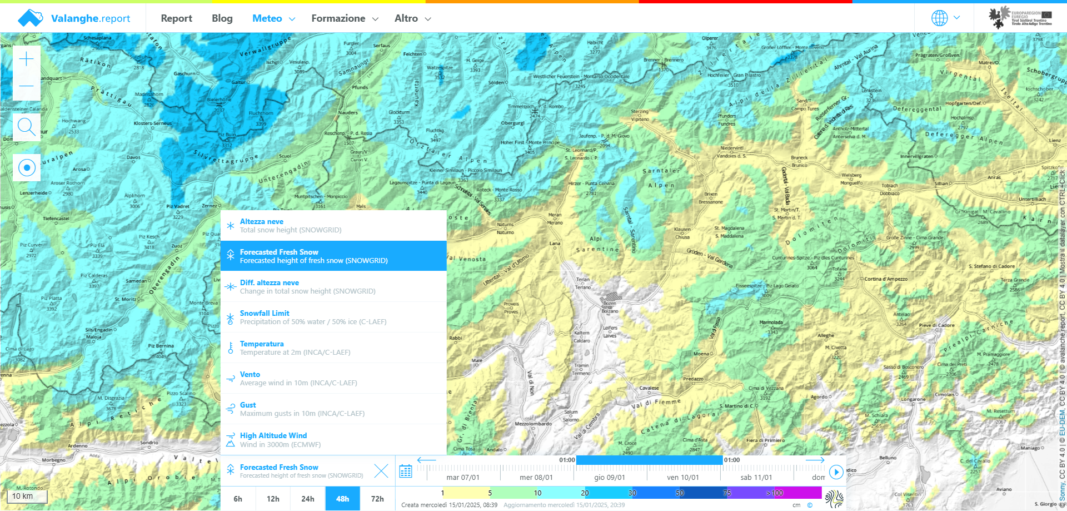1067x511 pixels.
Task: Switch to the 24h time span
Action: [x=308, y=499]
